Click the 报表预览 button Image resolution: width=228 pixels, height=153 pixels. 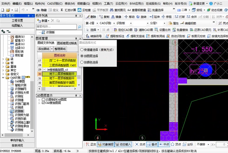click(17, 145)
